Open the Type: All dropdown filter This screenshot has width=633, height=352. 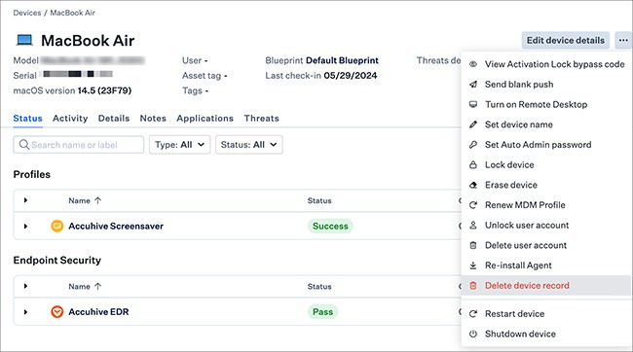[179, 145]
